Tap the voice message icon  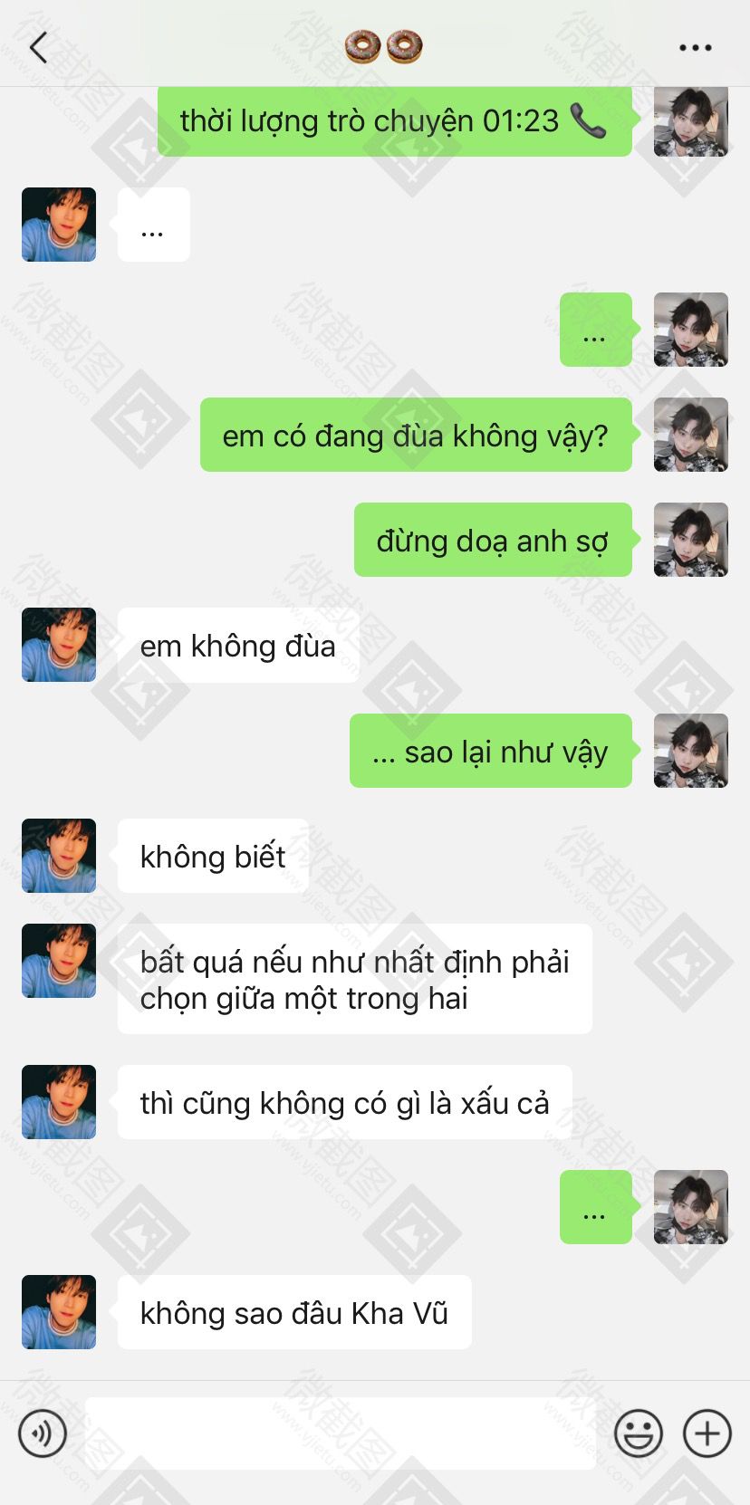43,1433
